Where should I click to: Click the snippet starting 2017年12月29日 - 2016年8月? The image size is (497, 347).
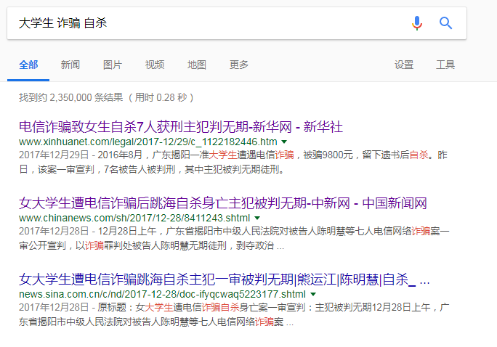[233, 162]
